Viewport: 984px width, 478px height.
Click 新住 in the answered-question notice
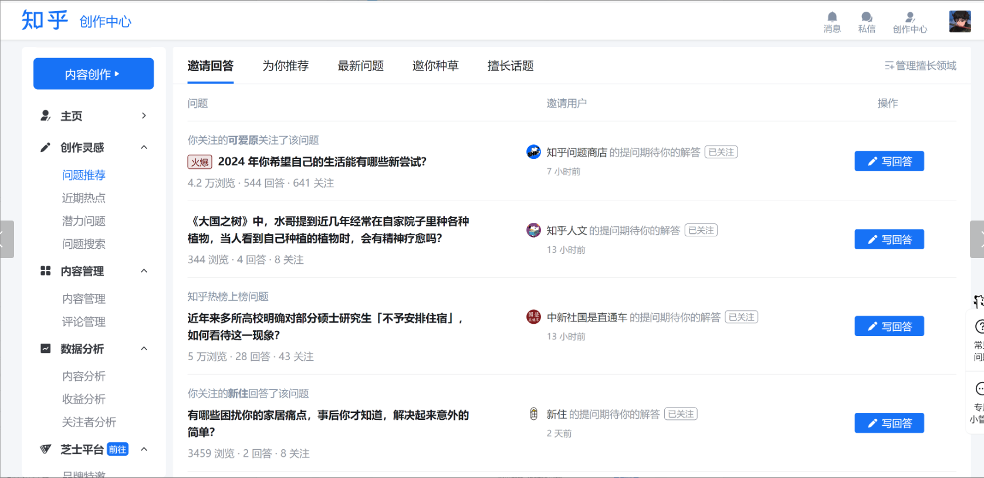[238, 394]
